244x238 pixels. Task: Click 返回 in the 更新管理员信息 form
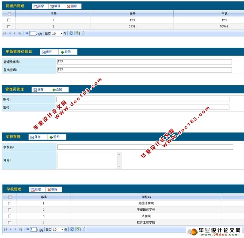pyautogui.click(x=68, y=52)
